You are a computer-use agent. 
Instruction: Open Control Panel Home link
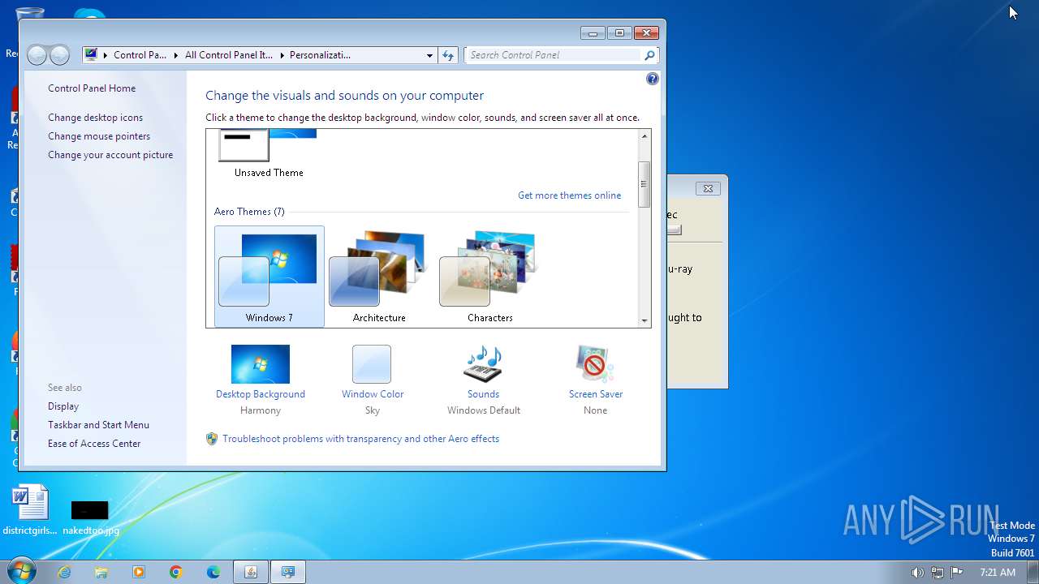[x=92, y=88]
